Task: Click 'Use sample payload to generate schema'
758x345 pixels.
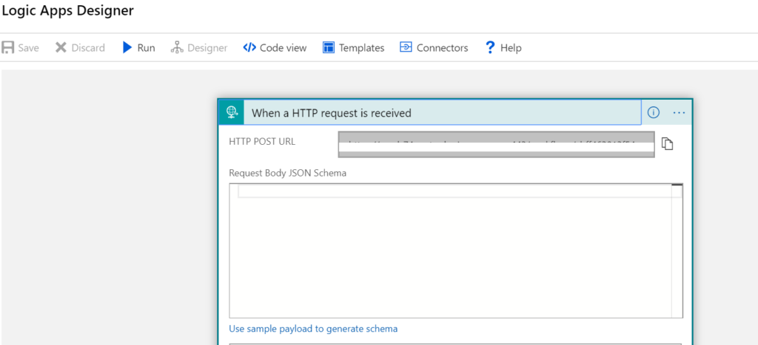Action: (313, 329)
